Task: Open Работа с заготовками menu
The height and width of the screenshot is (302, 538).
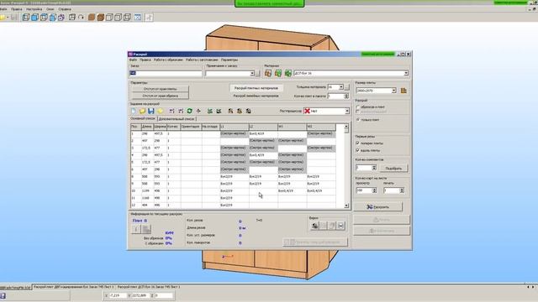Action: [202, 60]
